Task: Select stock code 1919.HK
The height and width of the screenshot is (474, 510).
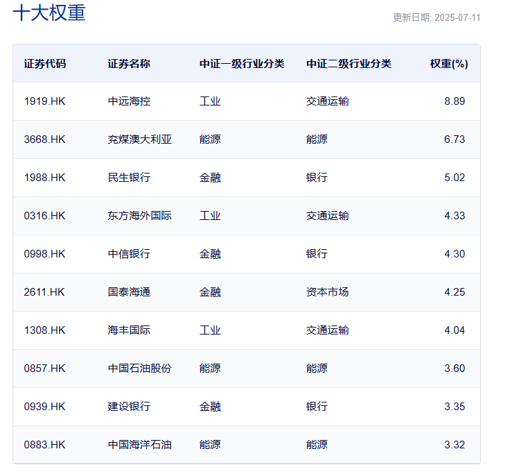Action: pyautogui.click(x=44, y=101)
